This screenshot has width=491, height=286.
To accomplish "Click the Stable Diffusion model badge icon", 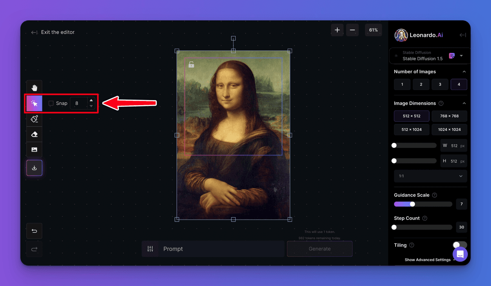I will tap(452, 56).
